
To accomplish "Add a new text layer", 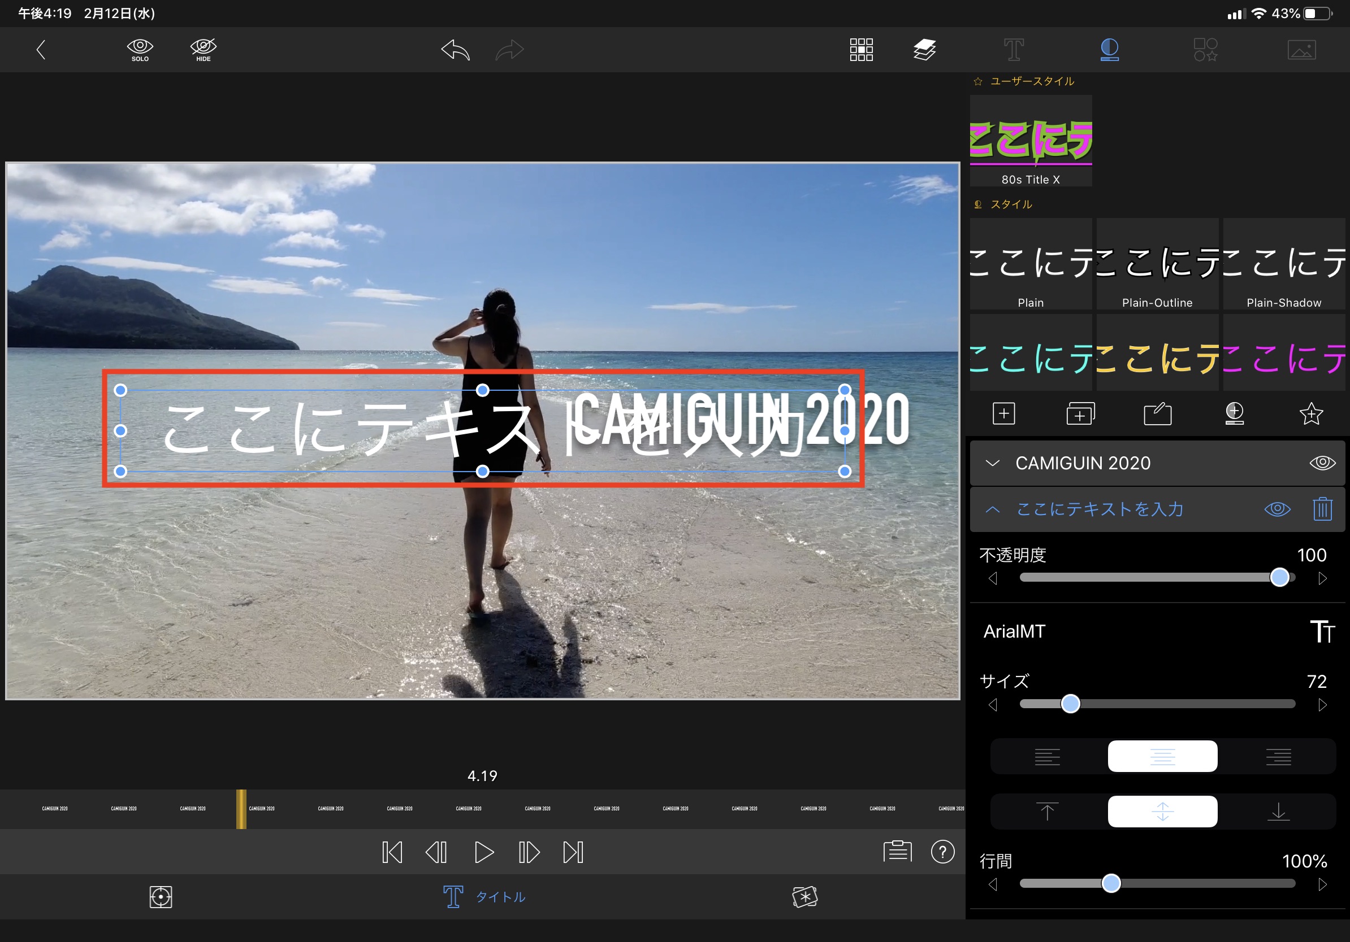I will [x=1003, y=414].
